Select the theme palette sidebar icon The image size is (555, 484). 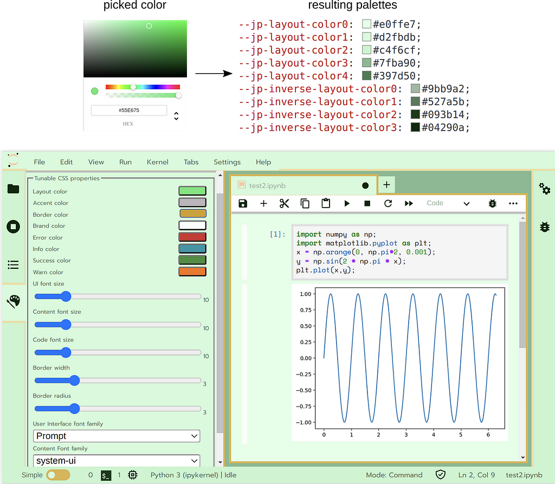pyautogui.click(x=14, y=301)
